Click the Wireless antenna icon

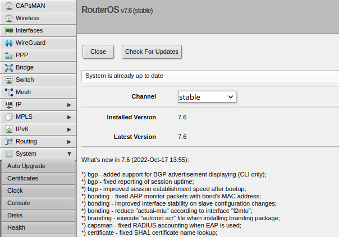point(9,18)
